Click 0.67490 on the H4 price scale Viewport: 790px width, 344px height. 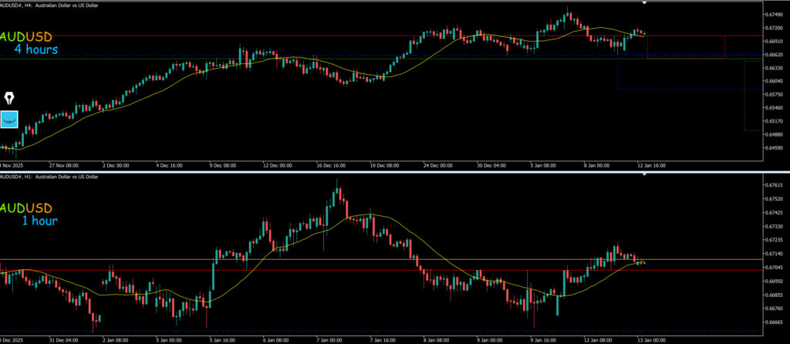click(x=773, y=14)
